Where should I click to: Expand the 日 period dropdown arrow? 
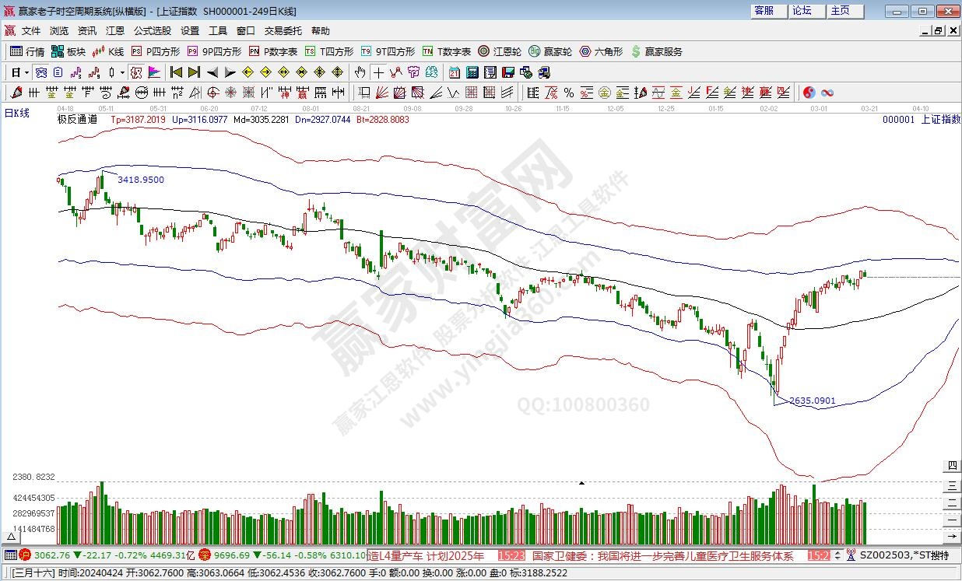click(x=26, y=72)
